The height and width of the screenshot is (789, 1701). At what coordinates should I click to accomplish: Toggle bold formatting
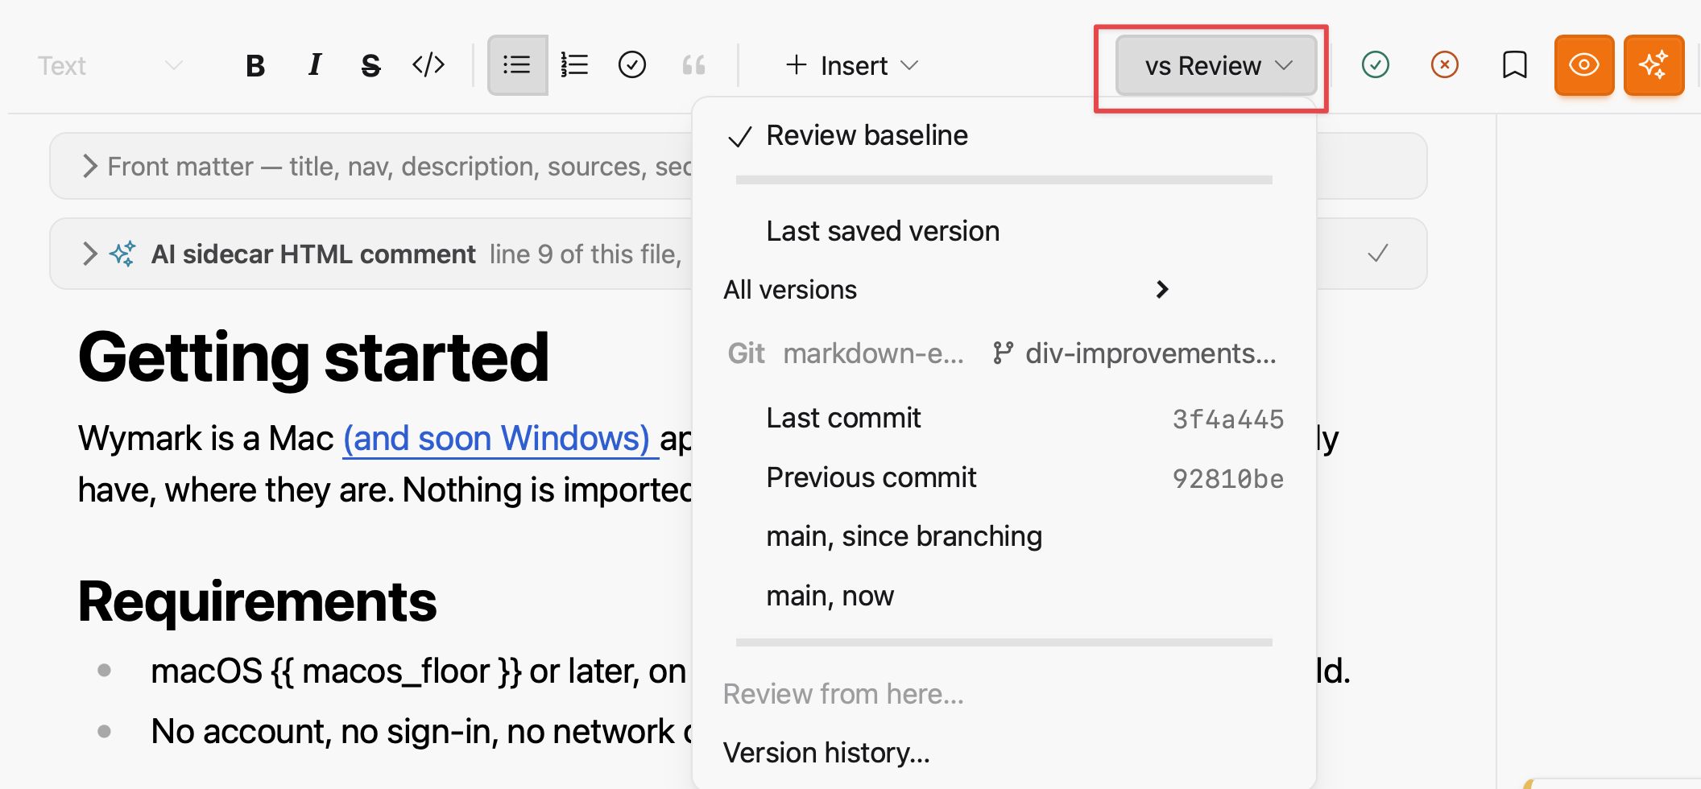pyautogui.click(x=255, y=65)
